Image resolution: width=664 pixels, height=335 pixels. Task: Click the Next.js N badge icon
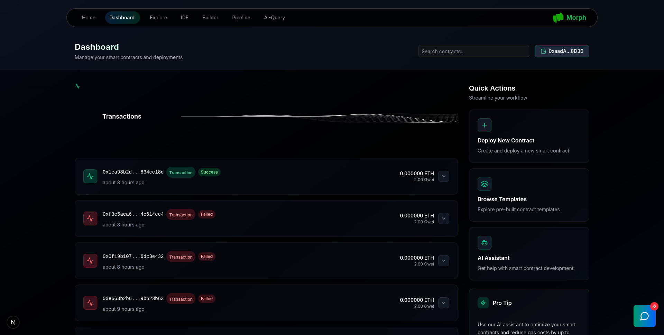13,322
